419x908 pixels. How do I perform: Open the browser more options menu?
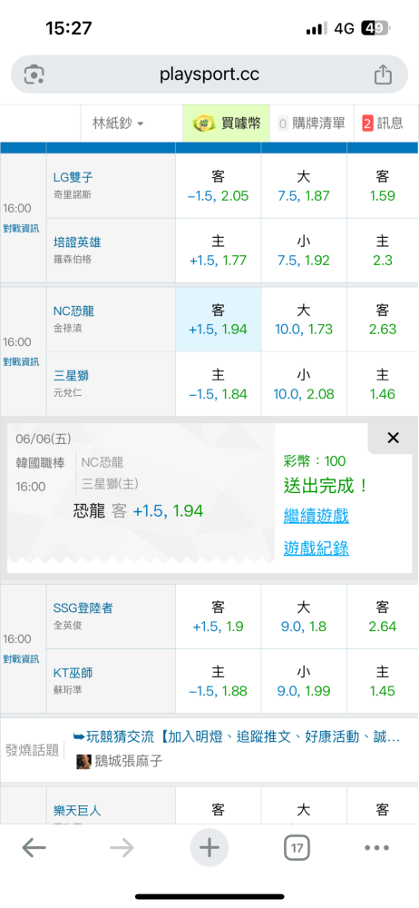pos(376,848)
